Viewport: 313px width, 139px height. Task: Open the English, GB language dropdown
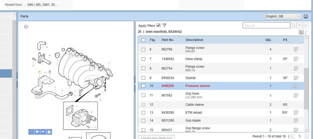pos(283,17)
